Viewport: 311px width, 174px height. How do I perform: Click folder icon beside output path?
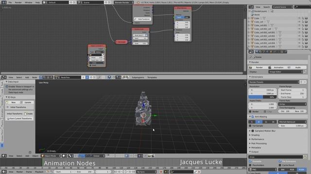point(305,157)
